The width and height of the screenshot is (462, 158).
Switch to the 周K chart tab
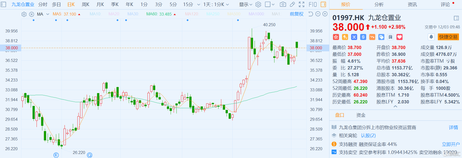(x=85, y=4)
